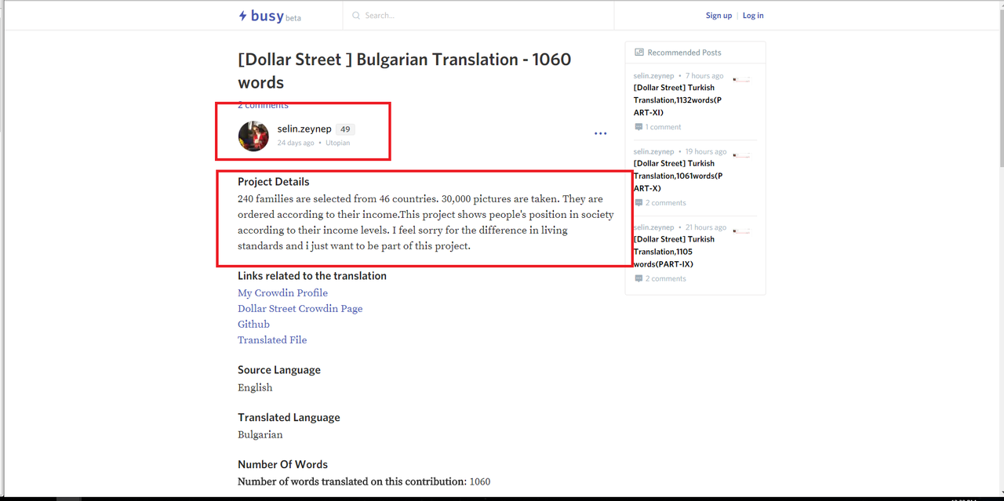
Task: Click the Project Details heading
Action: pos(274,182)
